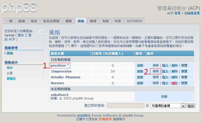Install the subsilver2 style via 安裝

tap(164, 97)
